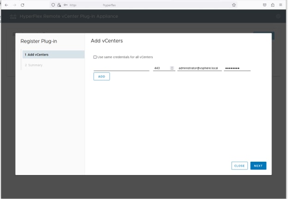Click the help icon in the HyperFlex header
Screen dimensions: 288x199
point(278,16)
